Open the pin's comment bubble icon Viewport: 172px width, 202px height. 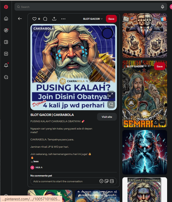(45, 19)
